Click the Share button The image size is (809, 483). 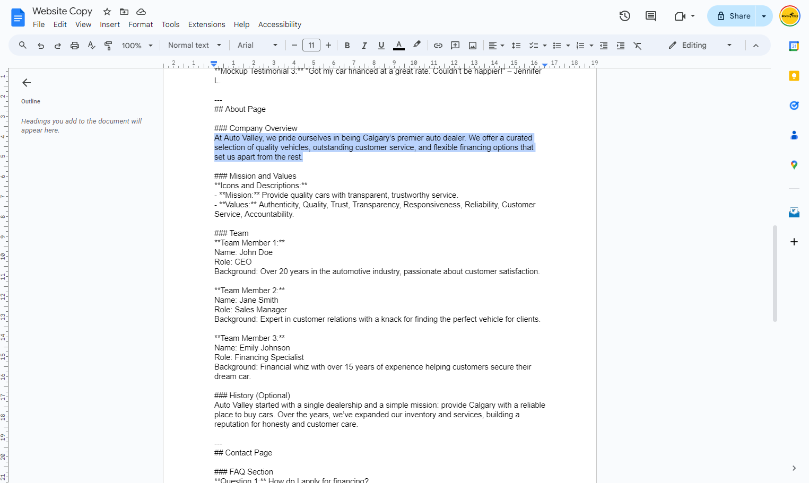tap(732, 16)
